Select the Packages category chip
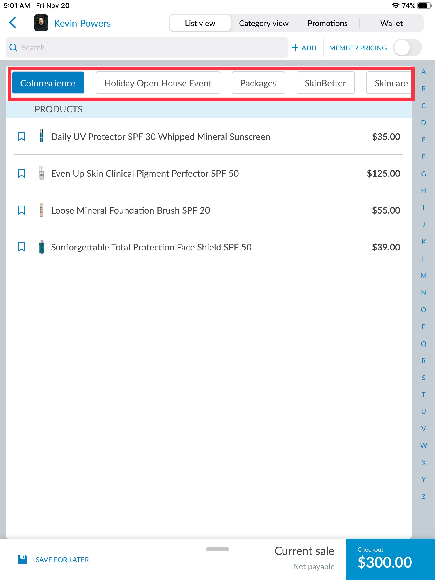This screenshot has height=580, width=435. coord(258,83)
